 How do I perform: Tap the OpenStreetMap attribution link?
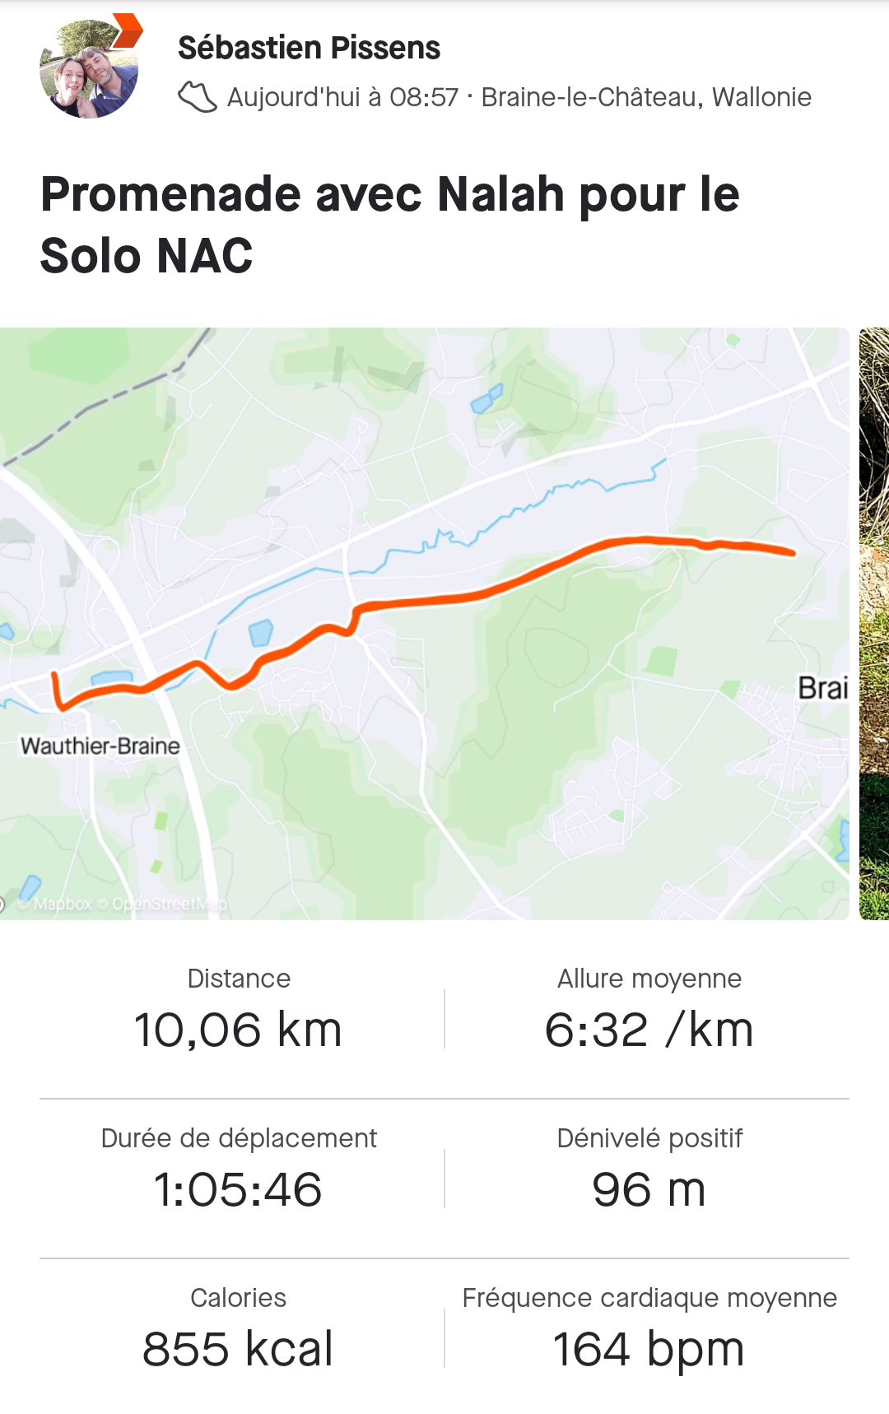point(169,904)
